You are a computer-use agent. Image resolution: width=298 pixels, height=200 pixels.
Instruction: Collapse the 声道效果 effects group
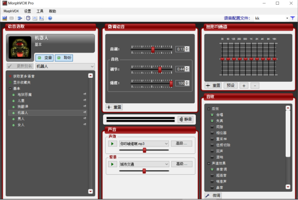coord(209,163)
